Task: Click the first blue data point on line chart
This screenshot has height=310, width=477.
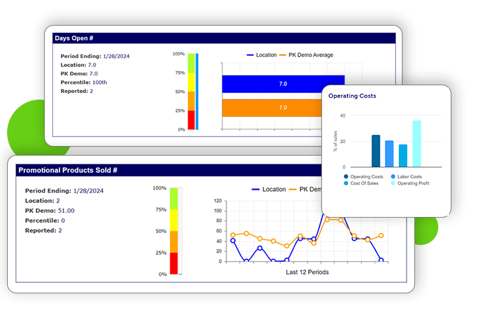Action: (x=233, y=240)
